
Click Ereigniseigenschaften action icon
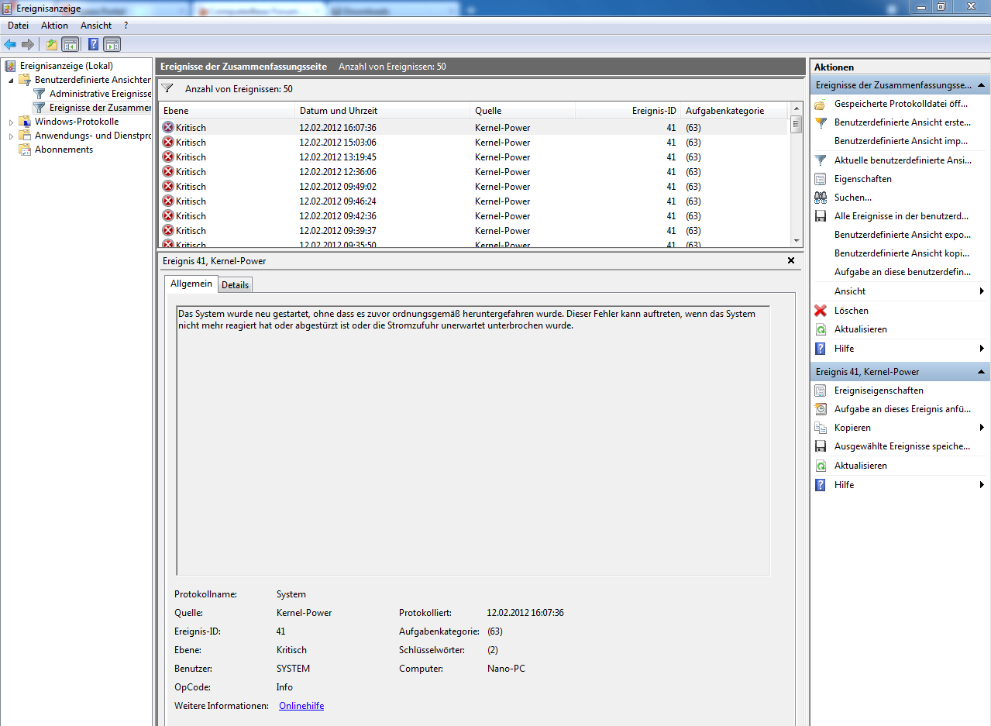pyautogui.click(x=821, y=391)
